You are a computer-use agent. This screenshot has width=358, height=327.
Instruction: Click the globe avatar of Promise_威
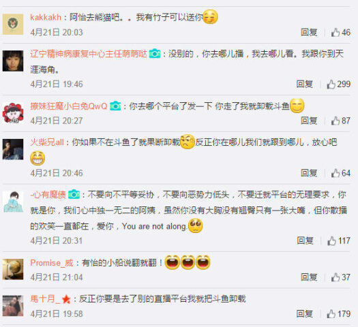click(13, 269)
